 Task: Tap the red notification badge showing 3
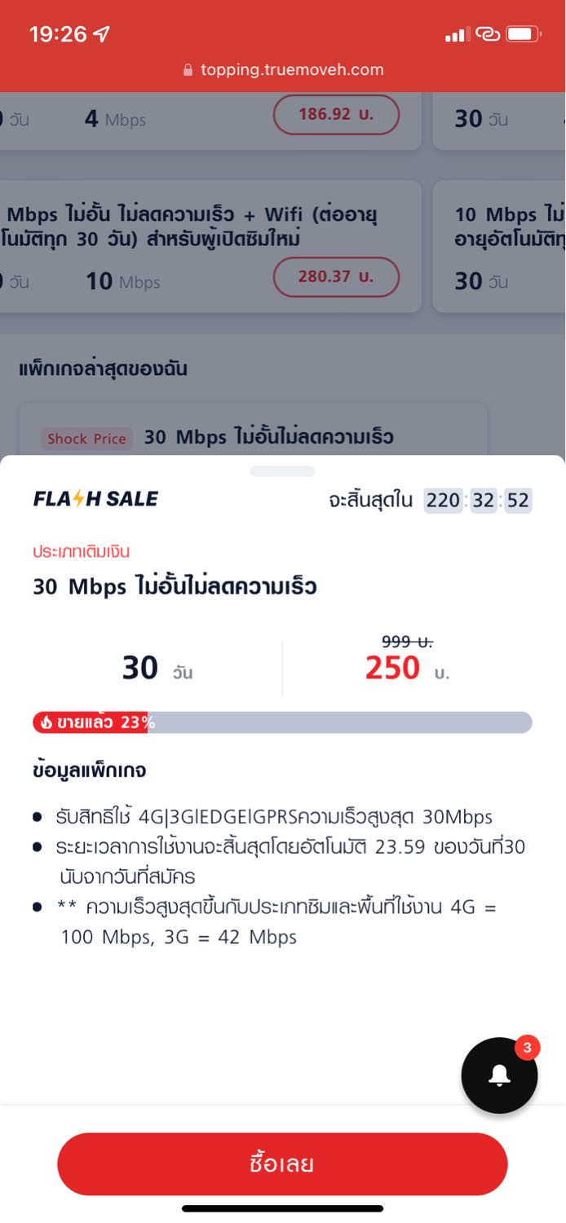click(x=527, y=1048)
